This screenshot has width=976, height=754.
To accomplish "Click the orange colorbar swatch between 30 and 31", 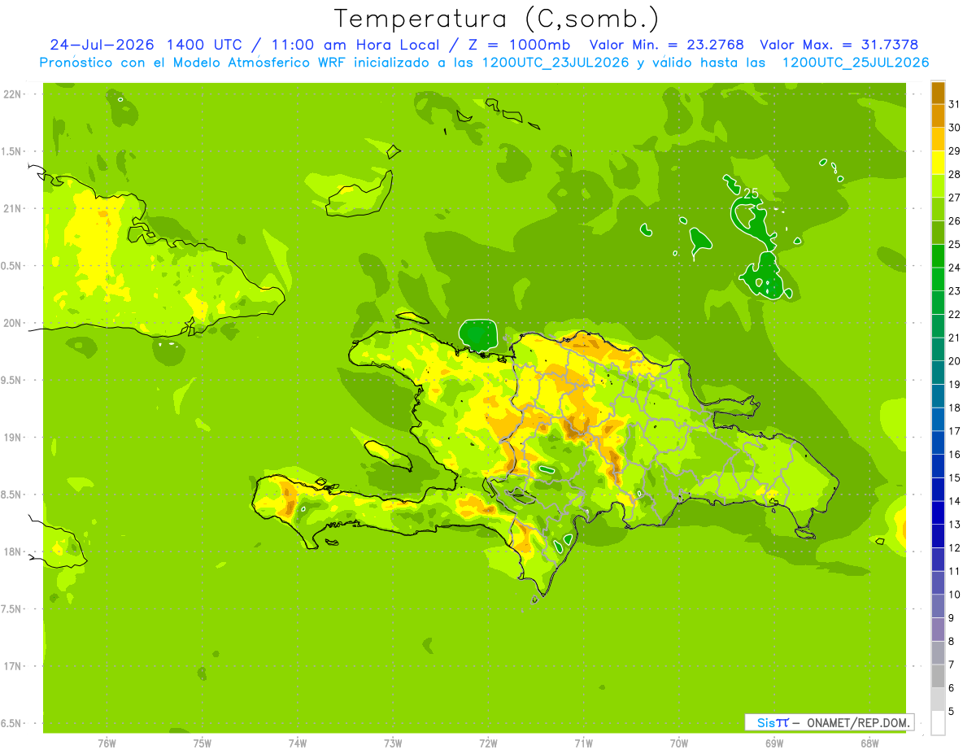I will [x=938, y=115].
